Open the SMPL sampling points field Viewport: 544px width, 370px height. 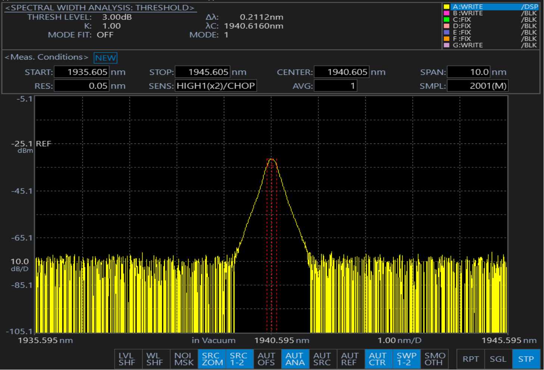coord(477,86)
